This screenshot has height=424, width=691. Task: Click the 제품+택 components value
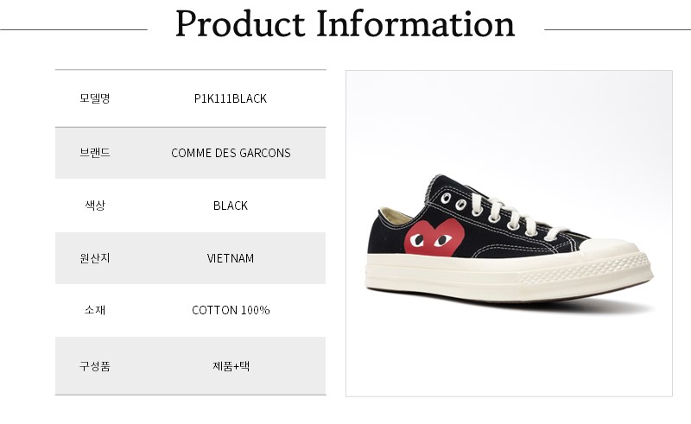(231, 365)
